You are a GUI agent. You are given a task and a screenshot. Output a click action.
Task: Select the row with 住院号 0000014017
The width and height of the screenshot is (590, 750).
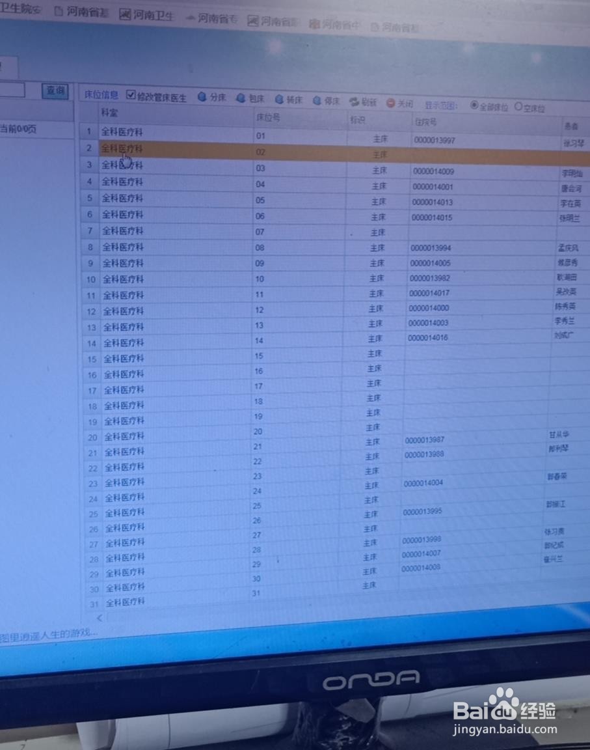pos(334,294)
